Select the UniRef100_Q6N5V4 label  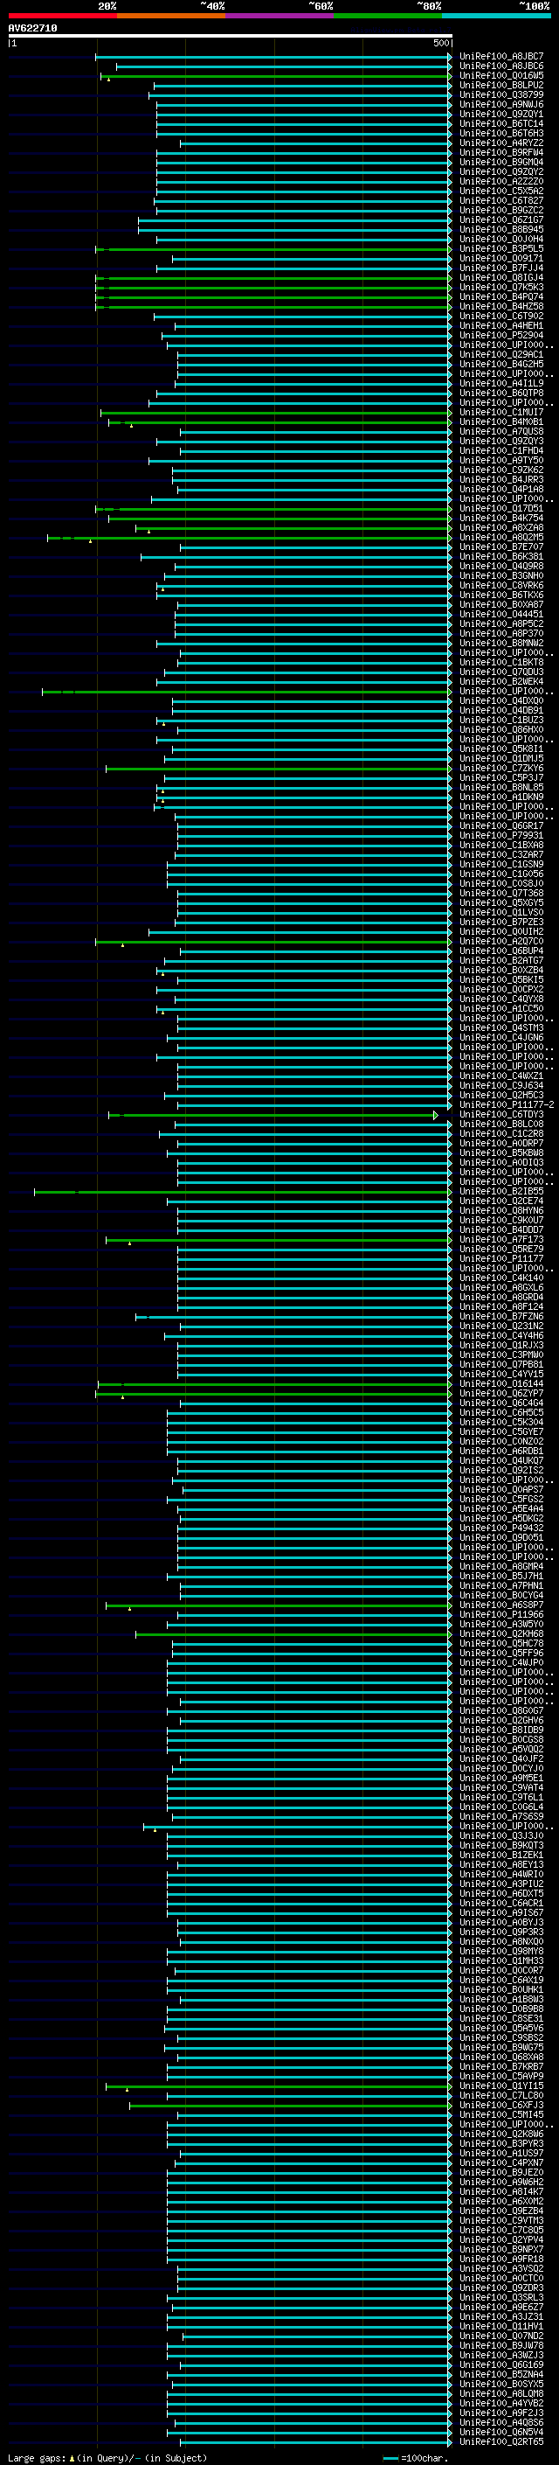point(500,2432)
